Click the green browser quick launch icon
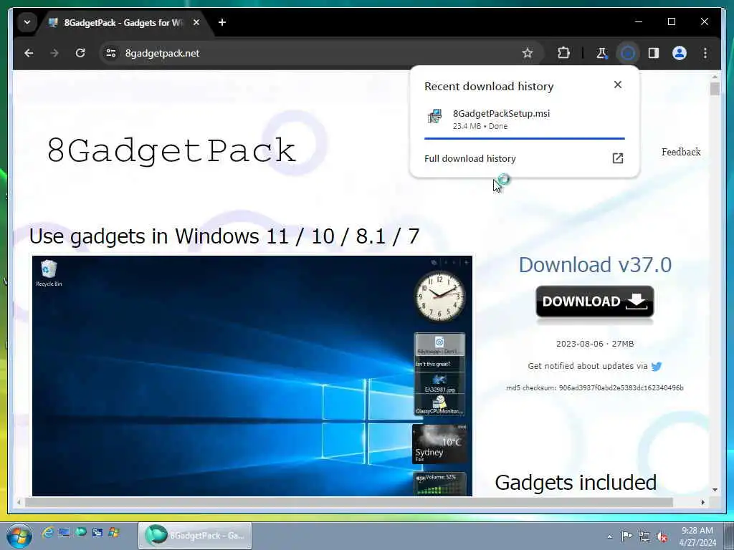The width and height of the screenshot is (734, 550). 81,532
